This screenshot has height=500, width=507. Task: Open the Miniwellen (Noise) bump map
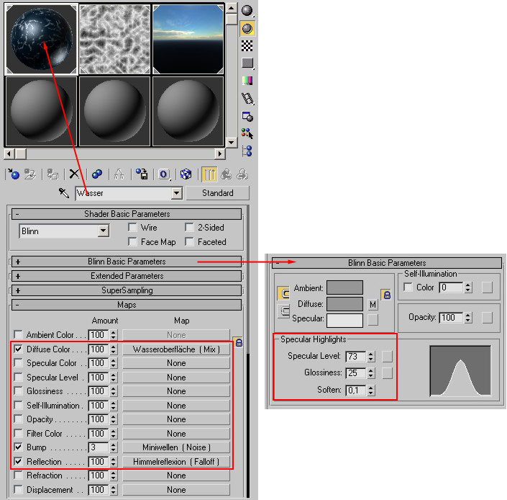176,448
